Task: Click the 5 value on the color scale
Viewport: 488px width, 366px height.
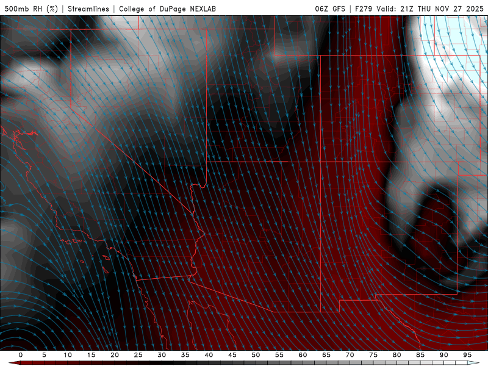Action: click(44, 355)
